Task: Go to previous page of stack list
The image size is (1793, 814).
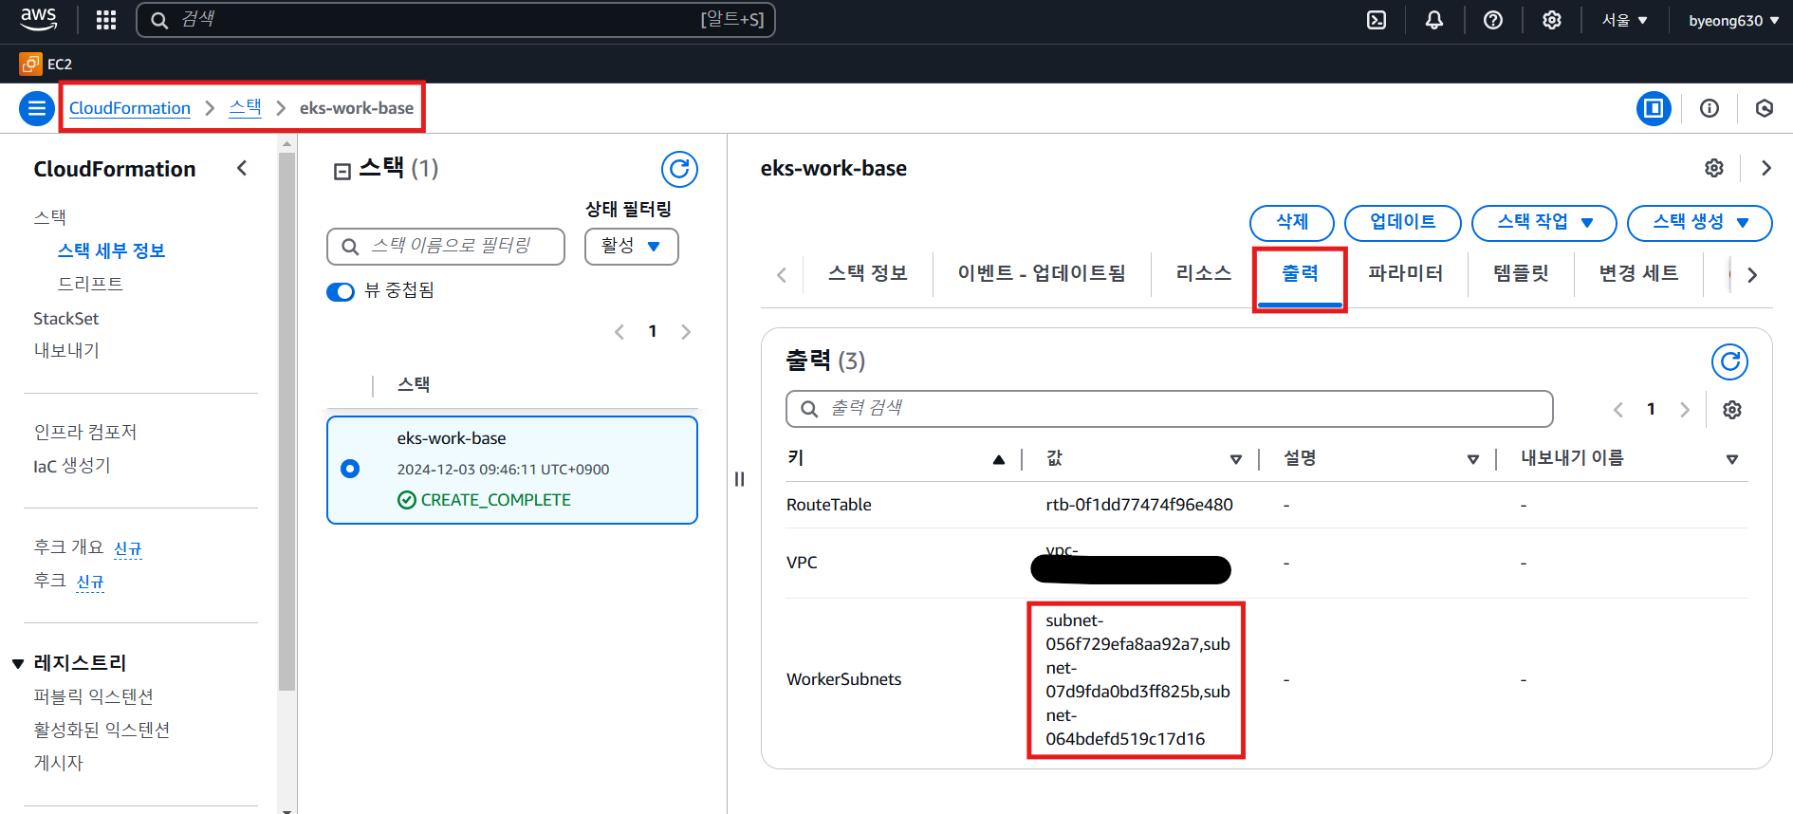Action: [619, 331]
